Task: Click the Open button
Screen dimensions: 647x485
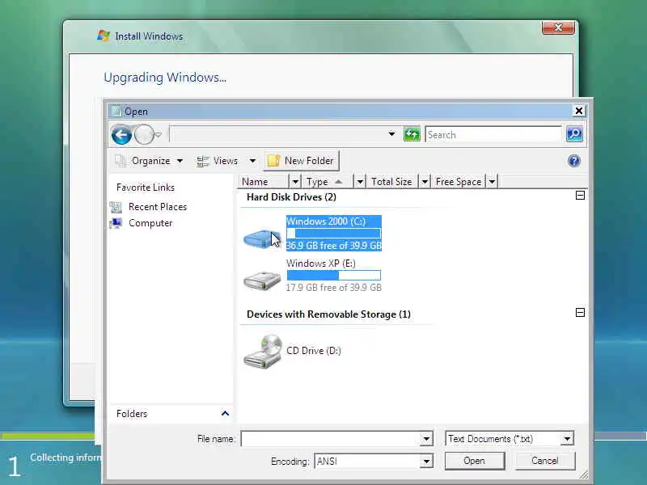Action: (475, 461)
